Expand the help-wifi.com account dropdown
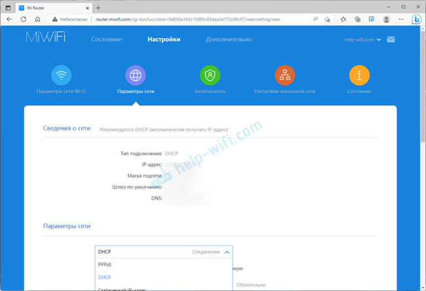Viewport: 426px width, 291px height. click(363, 40)
